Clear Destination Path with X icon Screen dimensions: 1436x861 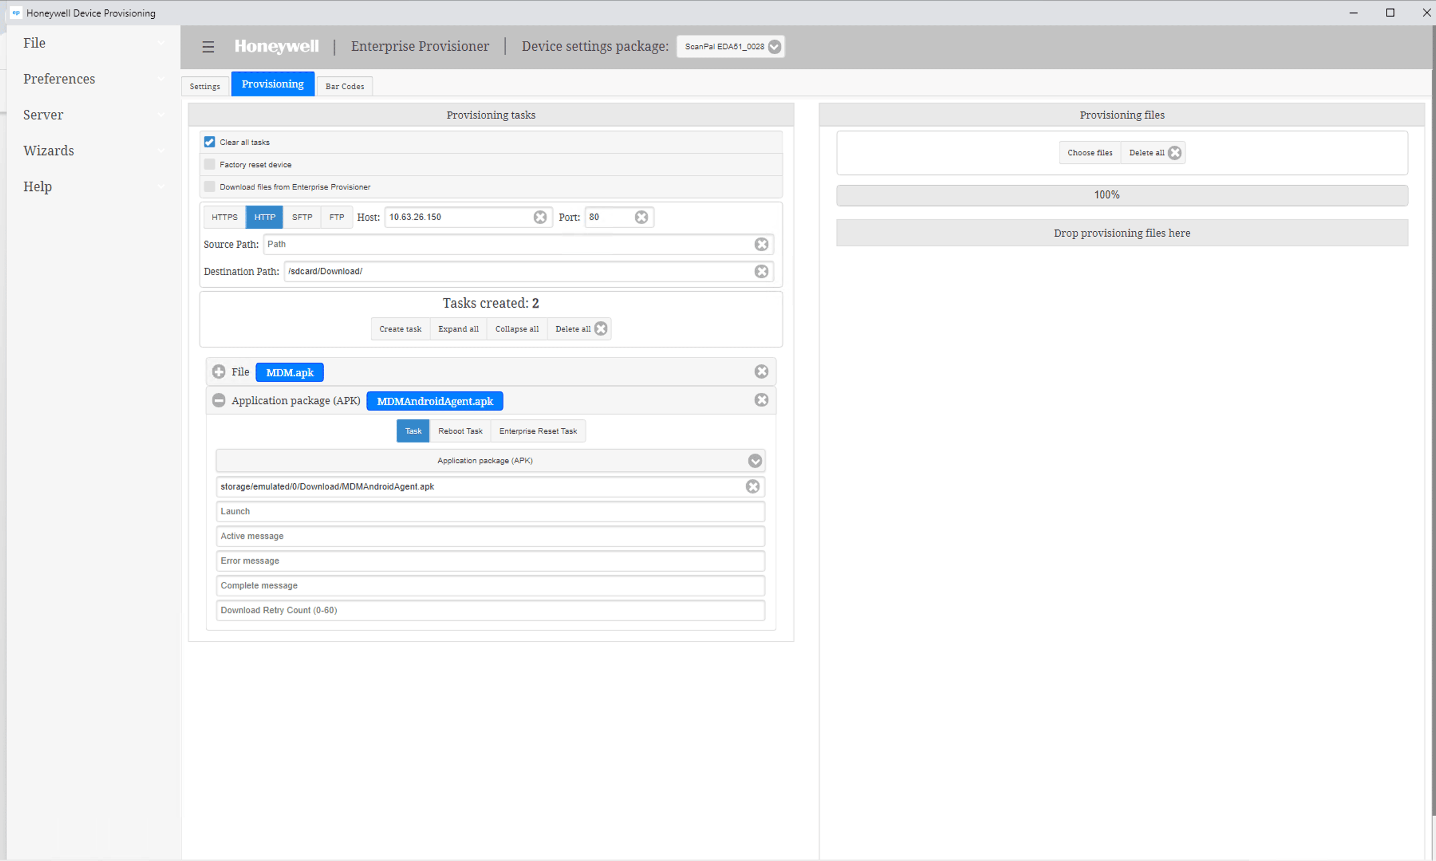coord(761,272)
